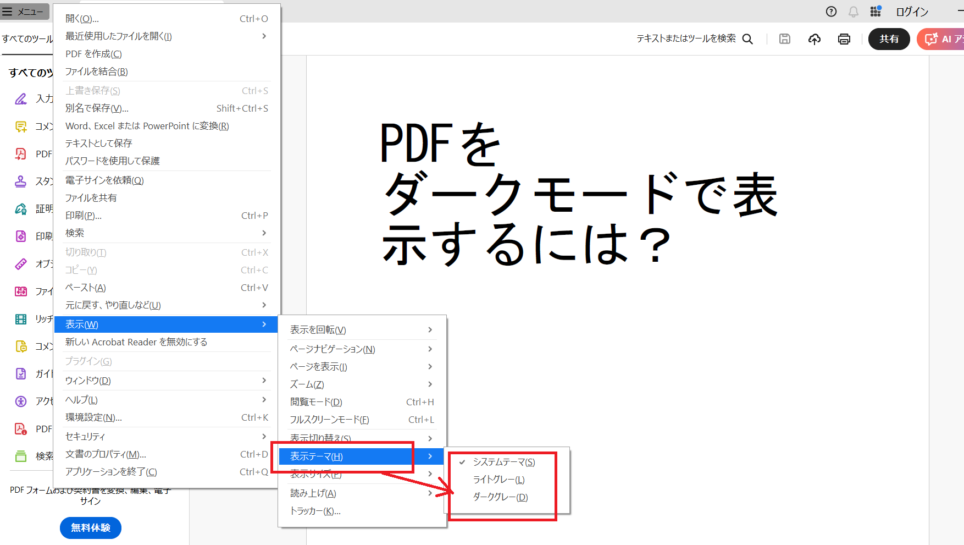Select the accessibility tool icon

(21, 401)
